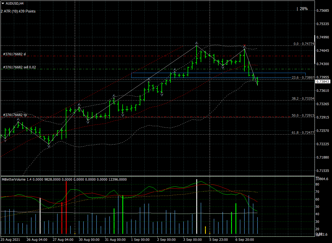Image resolution: width=332 pixels, height=243 pixels.
Task: Click the '2 Sep 00:00' time label
Action: click(166, 240)
